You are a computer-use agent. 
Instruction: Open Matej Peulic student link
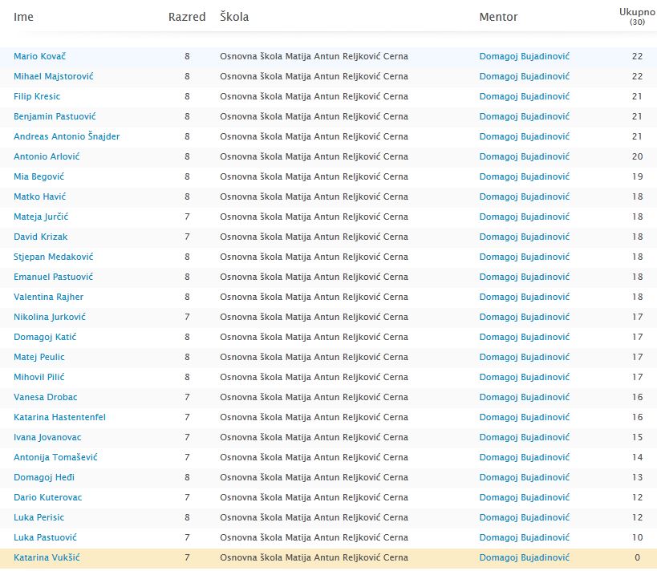click(x=39, y=358)
